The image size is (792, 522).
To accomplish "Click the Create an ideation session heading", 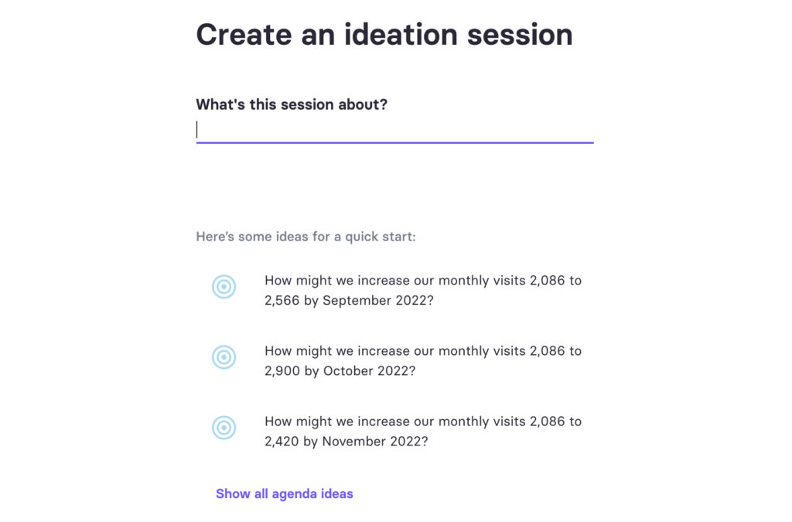I will coord(384,35).
